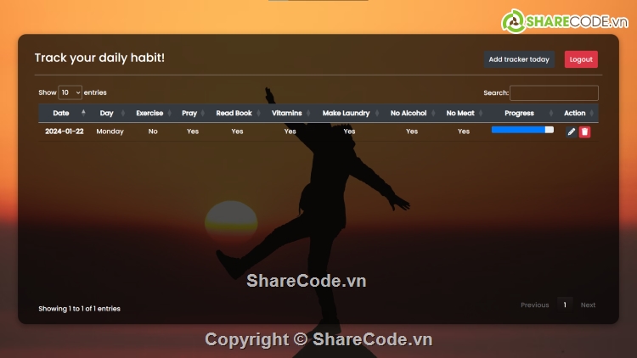
Task: Sort table by Progress column header
Action: point(522,113)
